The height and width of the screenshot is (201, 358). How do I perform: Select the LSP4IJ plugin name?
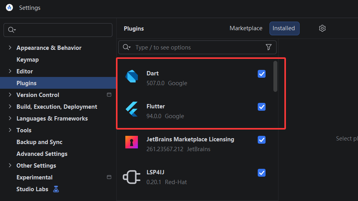click(155, 172)
